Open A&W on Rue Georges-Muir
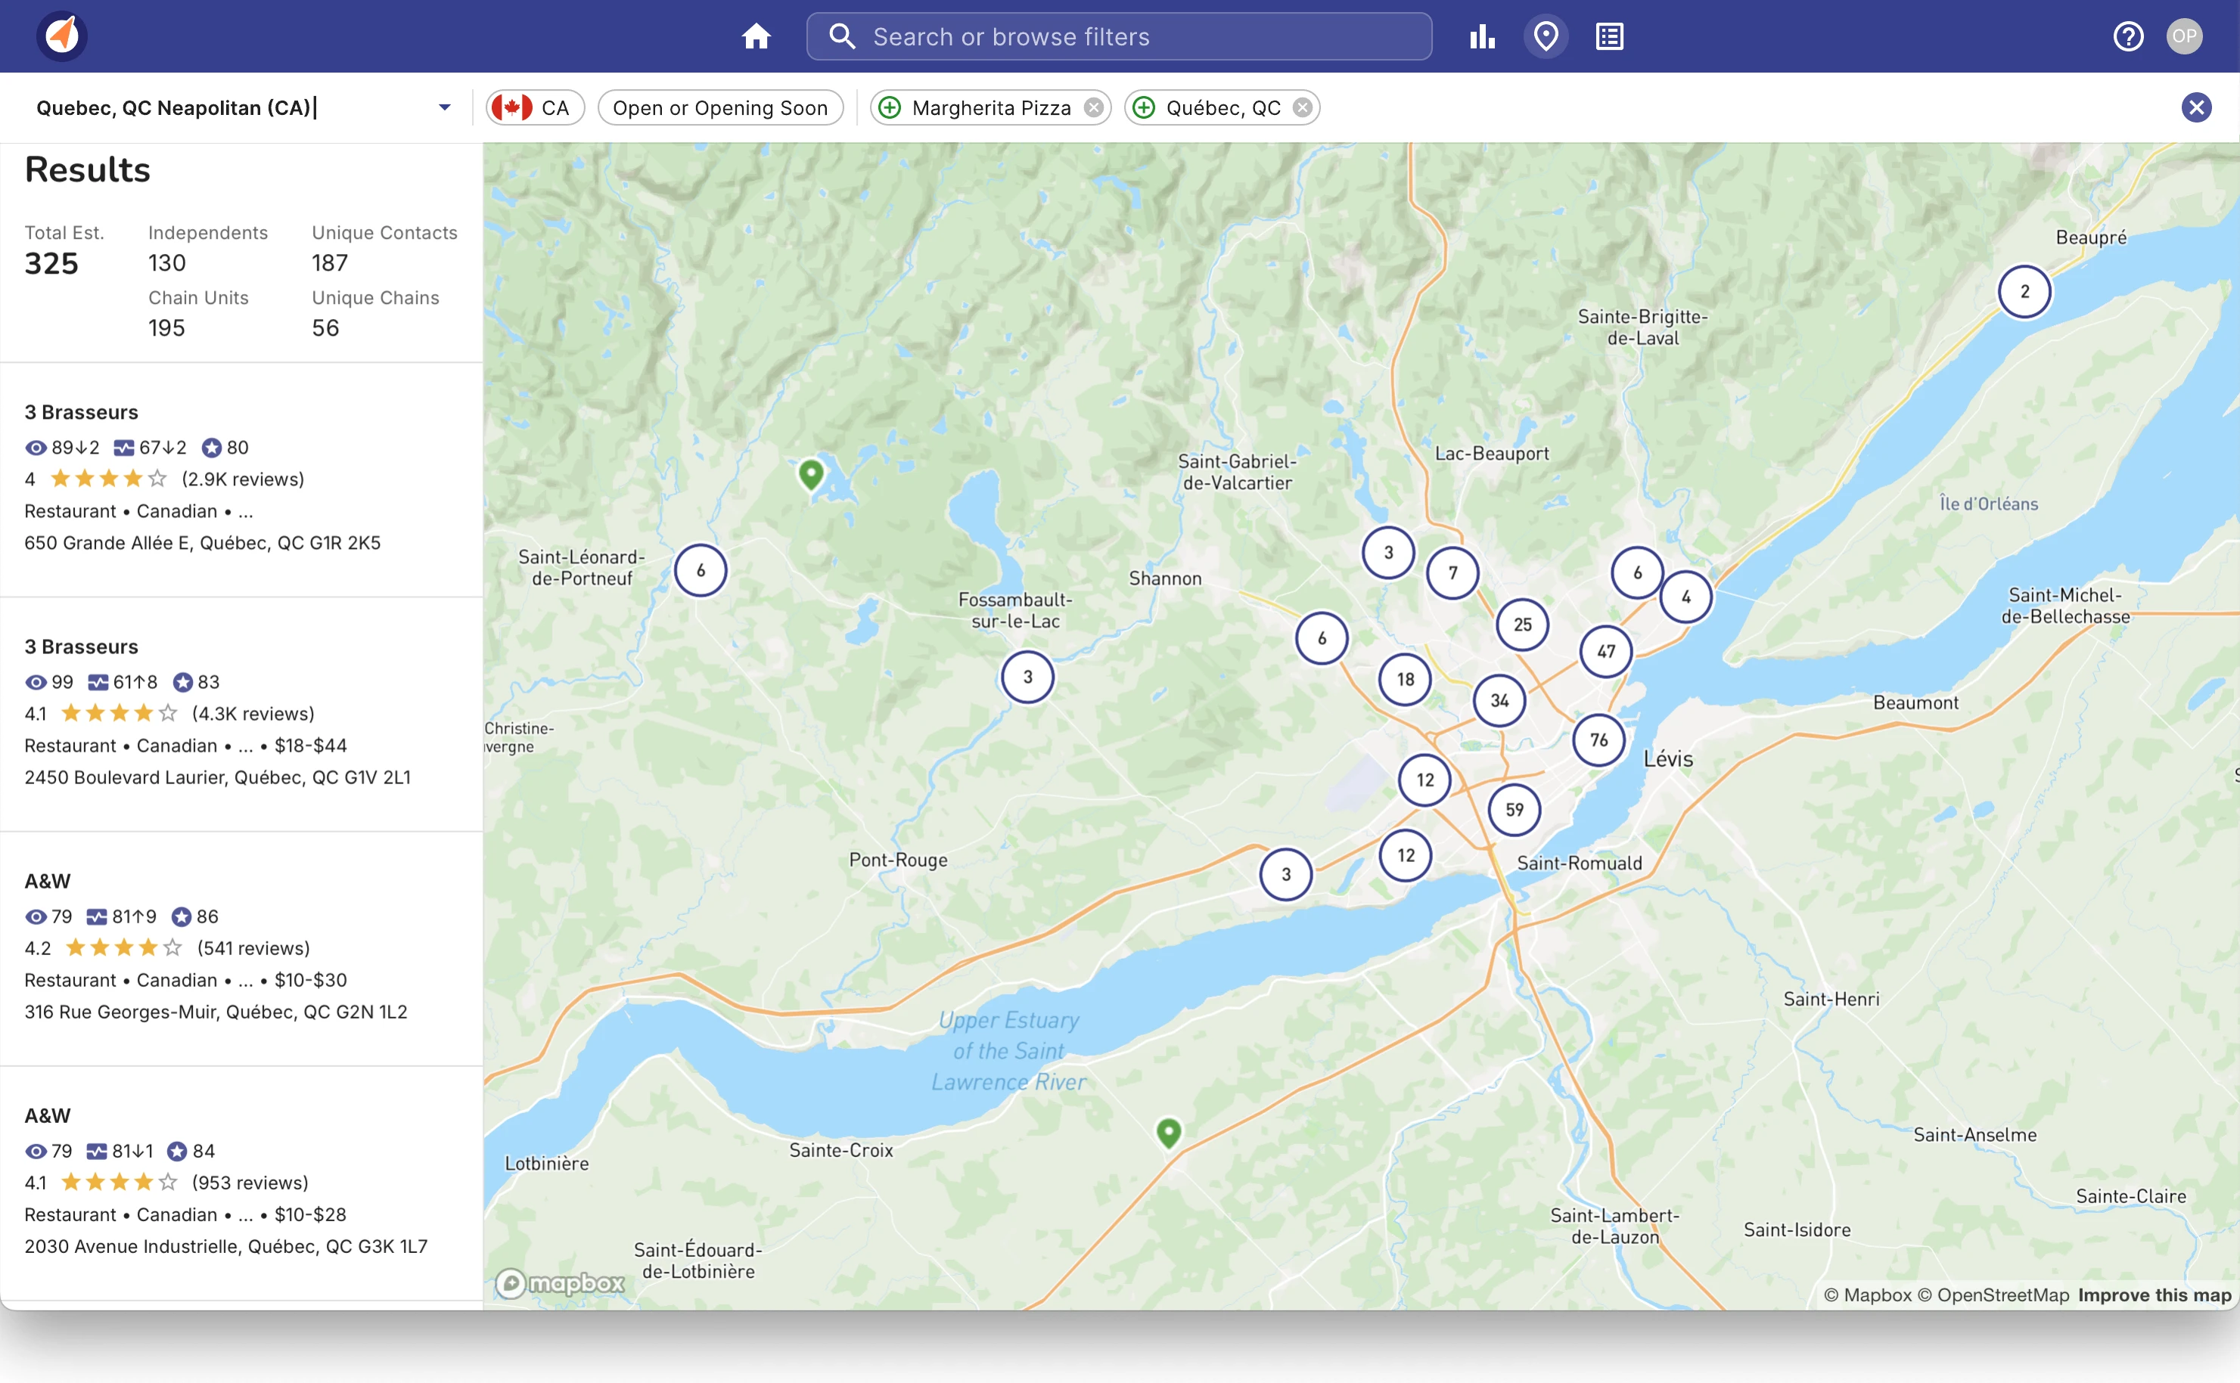 click(241, 948)
